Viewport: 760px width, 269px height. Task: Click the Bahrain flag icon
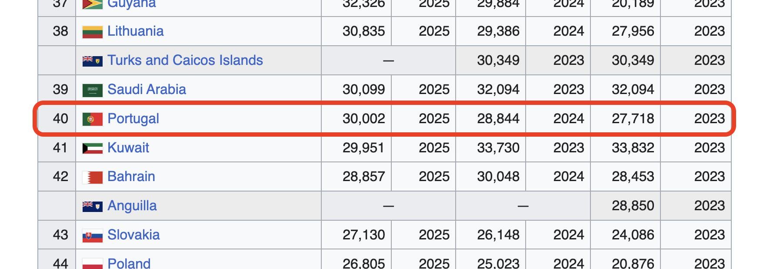[x=92, y=177]
